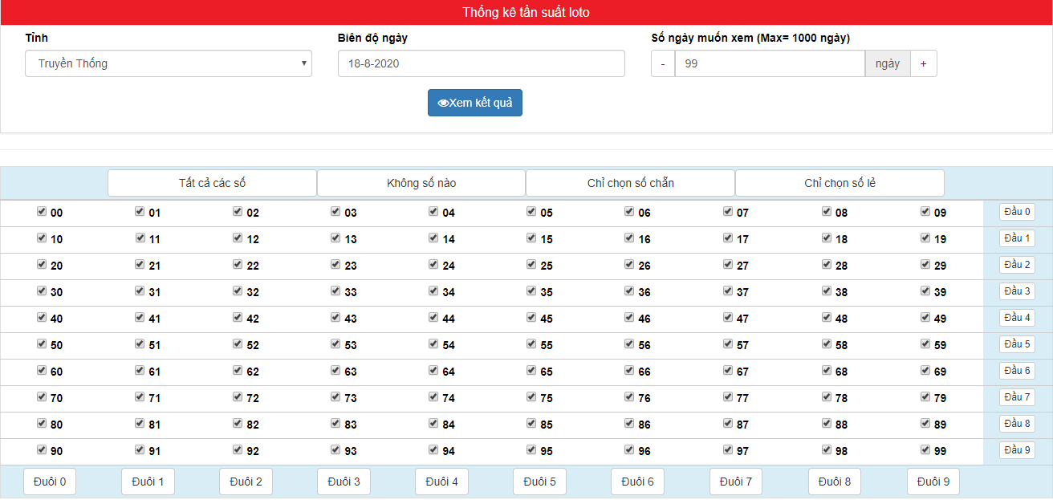This screenshot has width=1053, height=500.
Task: Toggle the checkbox for number 99
Action: (x=925, y=450)
